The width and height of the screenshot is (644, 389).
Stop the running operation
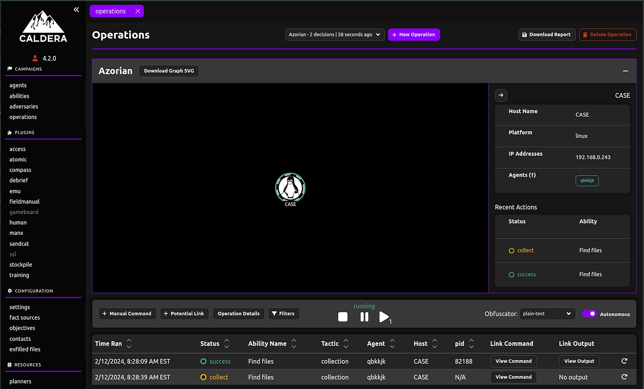click(343, 317)
